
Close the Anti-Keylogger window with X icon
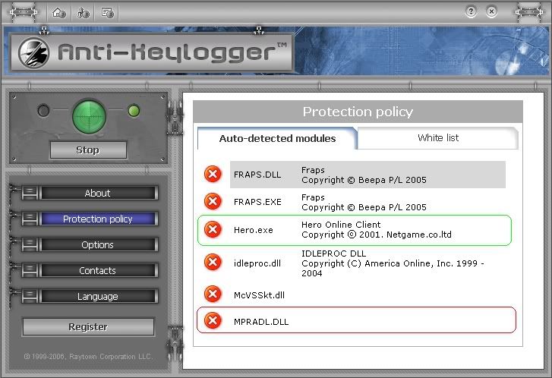pos(492,12)
